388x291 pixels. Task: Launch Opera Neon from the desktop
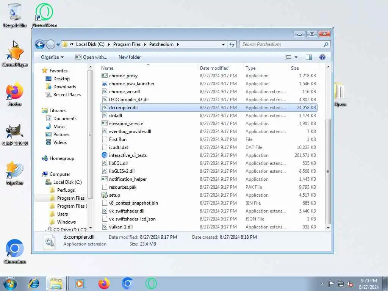coord(44,15)
